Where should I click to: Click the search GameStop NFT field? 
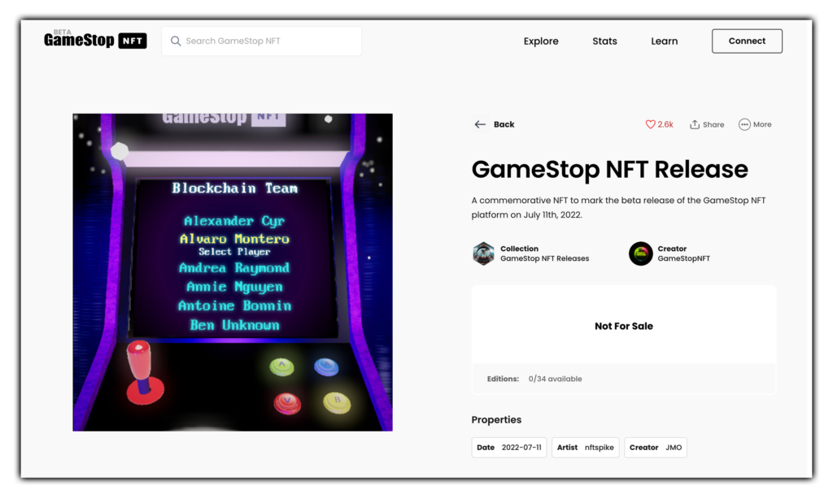260,41
